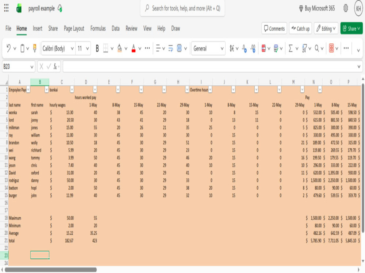Image resolution: width=365 pixels, height=273 pixels.
Task: Undo the last action
Action: pyautogui.click(x=9, y=48)
